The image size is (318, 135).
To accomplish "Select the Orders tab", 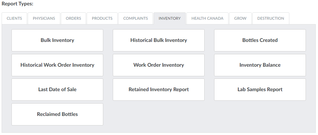I will pos(73,18).
